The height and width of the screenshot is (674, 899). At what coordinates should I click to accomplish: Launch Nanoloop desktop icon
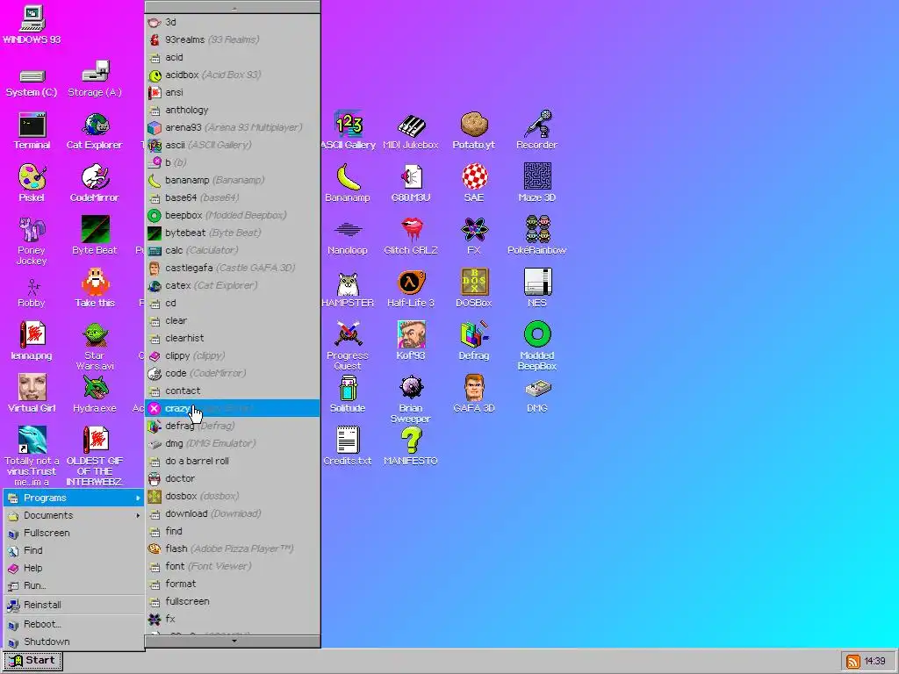click(348, 238)
